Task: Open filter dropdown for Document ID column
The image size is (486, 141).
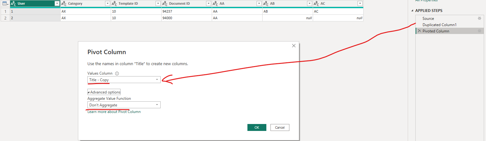Action: click(208, 3)
